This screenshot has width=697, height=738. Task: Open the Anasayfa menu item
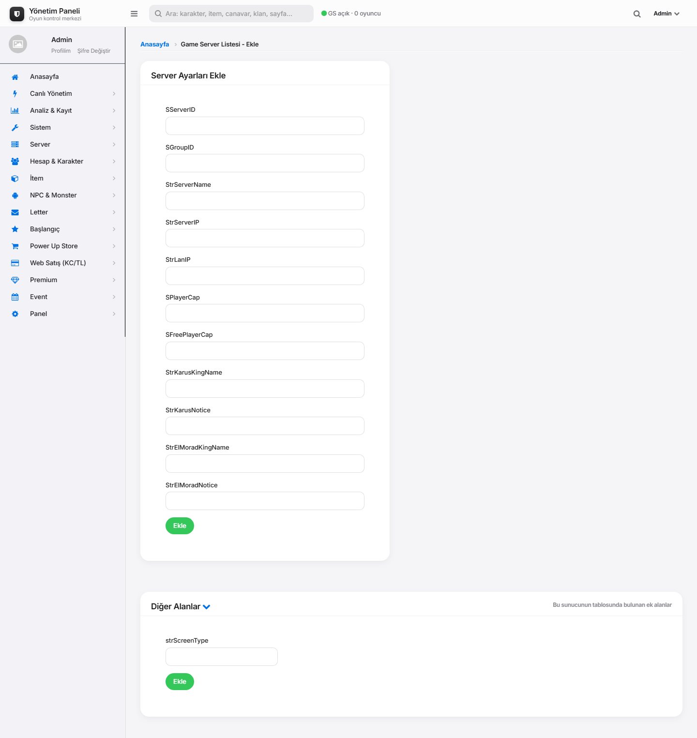click(x=62, y=77)
